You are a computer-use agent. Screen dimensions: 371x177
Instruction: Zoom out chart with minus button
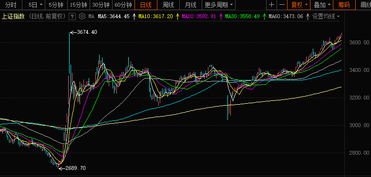(282, 5)
